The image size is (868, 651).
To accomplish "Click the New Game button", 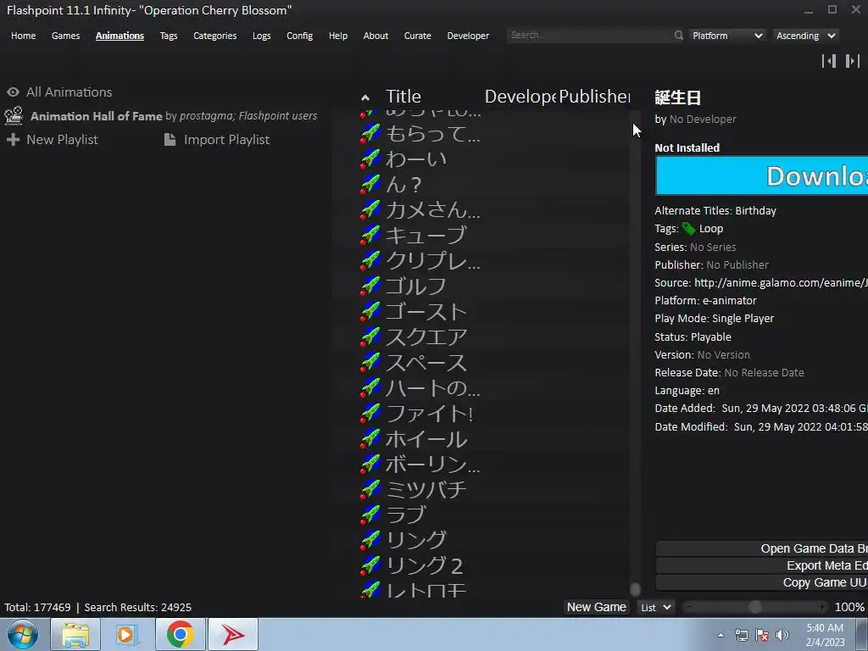I will point(596,607).
